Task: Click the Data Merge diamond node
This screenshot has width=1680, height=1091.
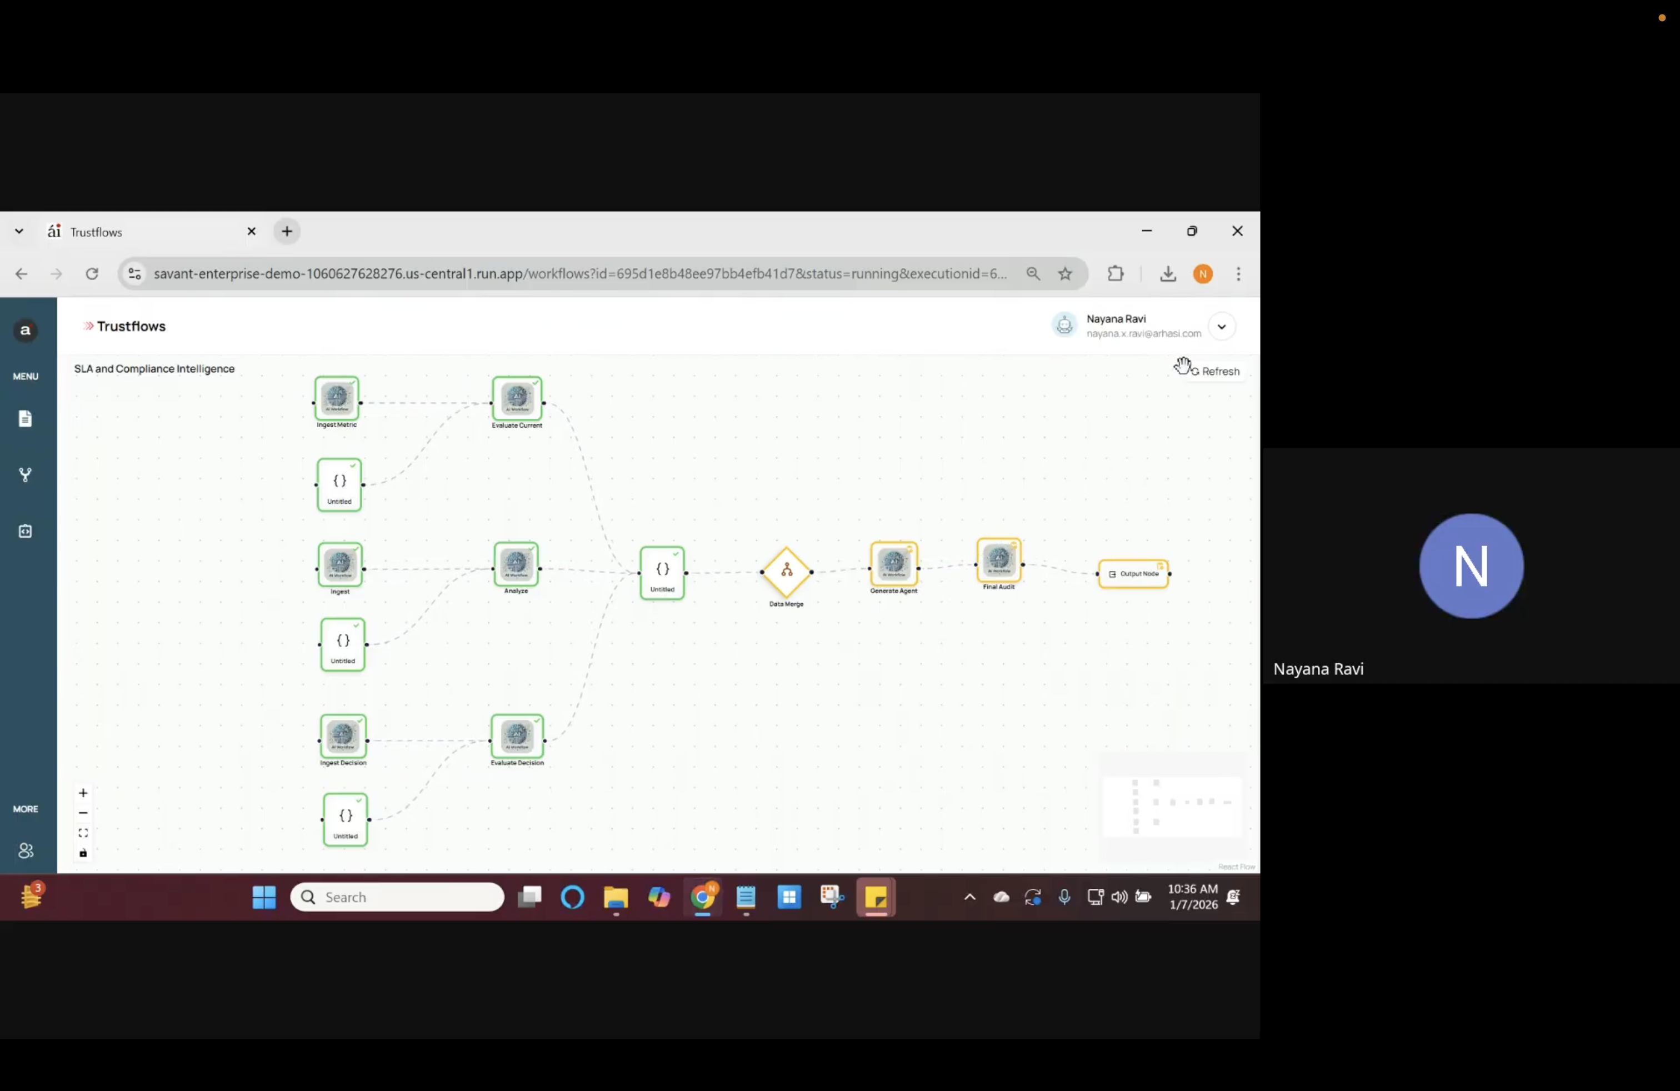Action: (x=786, y=572)
